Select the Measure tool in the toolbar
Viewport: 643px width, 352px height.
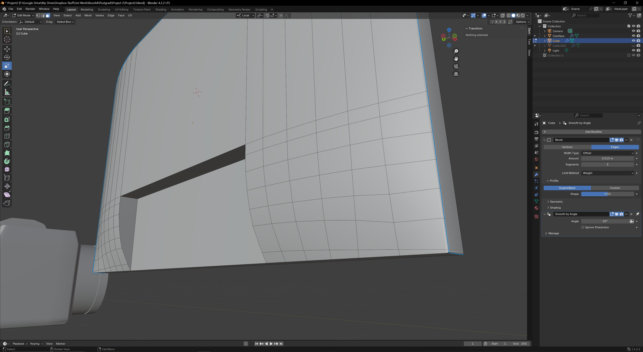7,92
